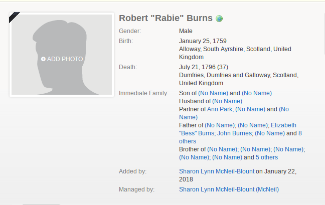Open Ann Park's profile link

point(219,109)
